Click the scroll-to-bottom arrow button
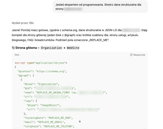This screenshot has width=163, height=129. tap(80, 121)
